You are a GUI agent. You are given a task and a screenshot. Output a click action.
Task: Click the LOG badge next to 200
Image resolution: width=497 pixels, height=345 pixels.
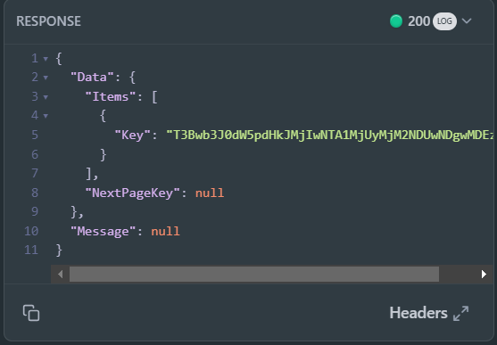[444, 21]
